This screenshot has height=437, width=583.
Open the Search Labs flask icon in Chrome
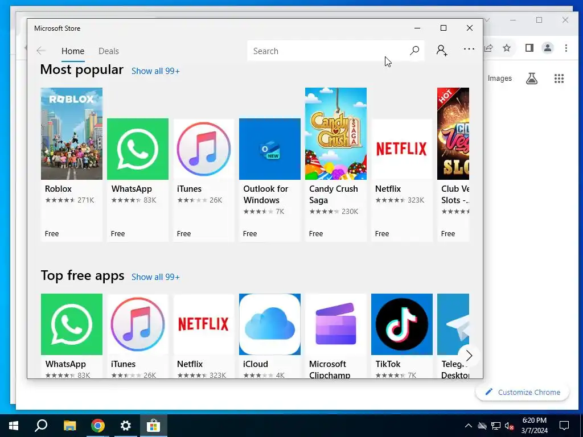531,79
